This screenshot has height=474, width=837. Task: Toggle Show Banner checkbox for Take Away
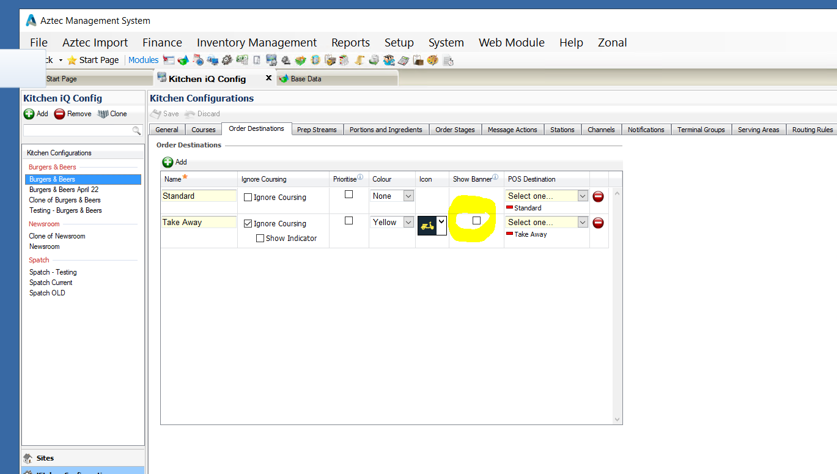pyautogui.click(x=476, y=221)
